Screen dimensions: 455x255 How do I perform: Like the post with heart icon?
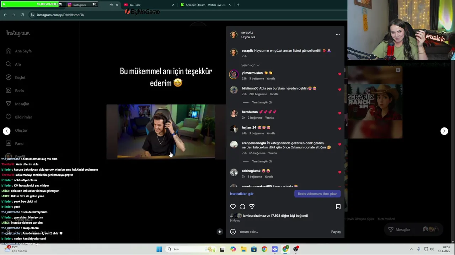click(233, 206)
